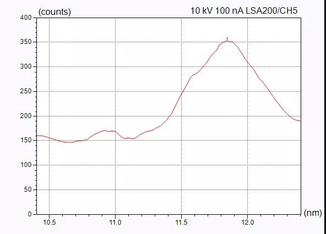The image size is (326, 234).
Task: Click the 11.5 x-axis tick label
Action: 181,222
